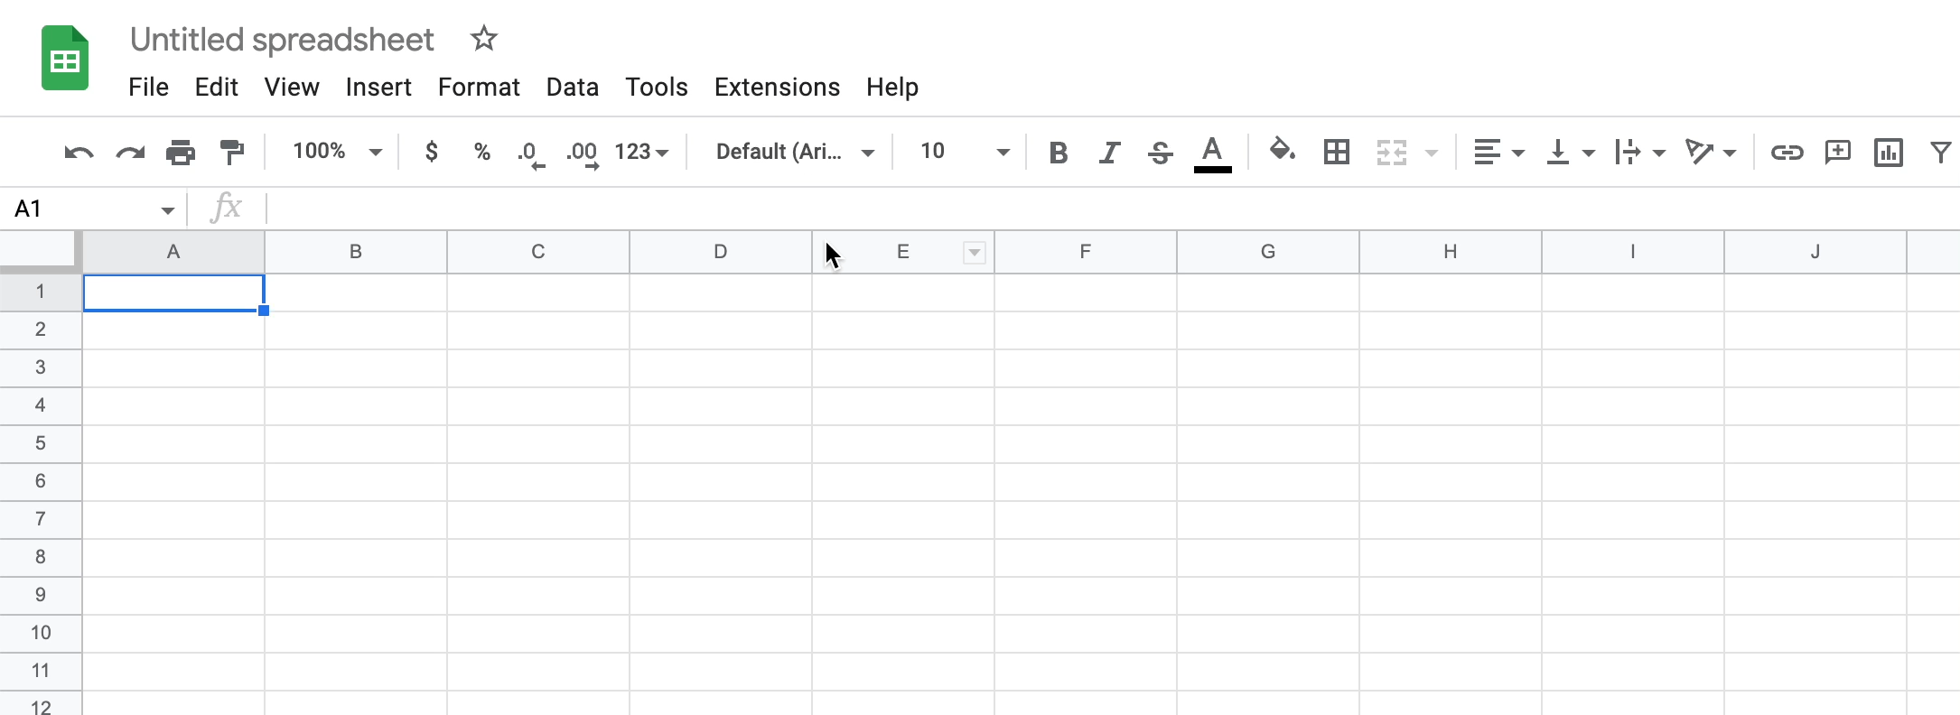Select the paint format roller
This screenshot has height=715, width=1960.
click(232, 152)
